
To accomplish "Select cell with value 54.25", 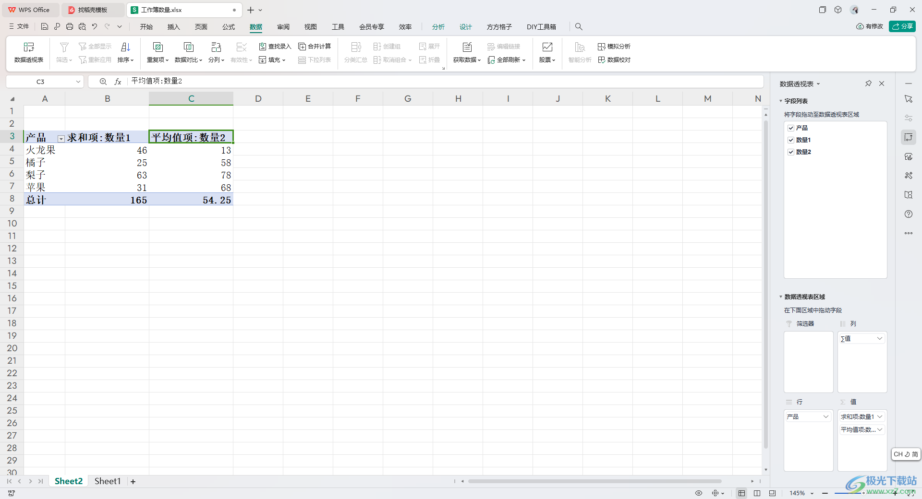I will (191, 200).
